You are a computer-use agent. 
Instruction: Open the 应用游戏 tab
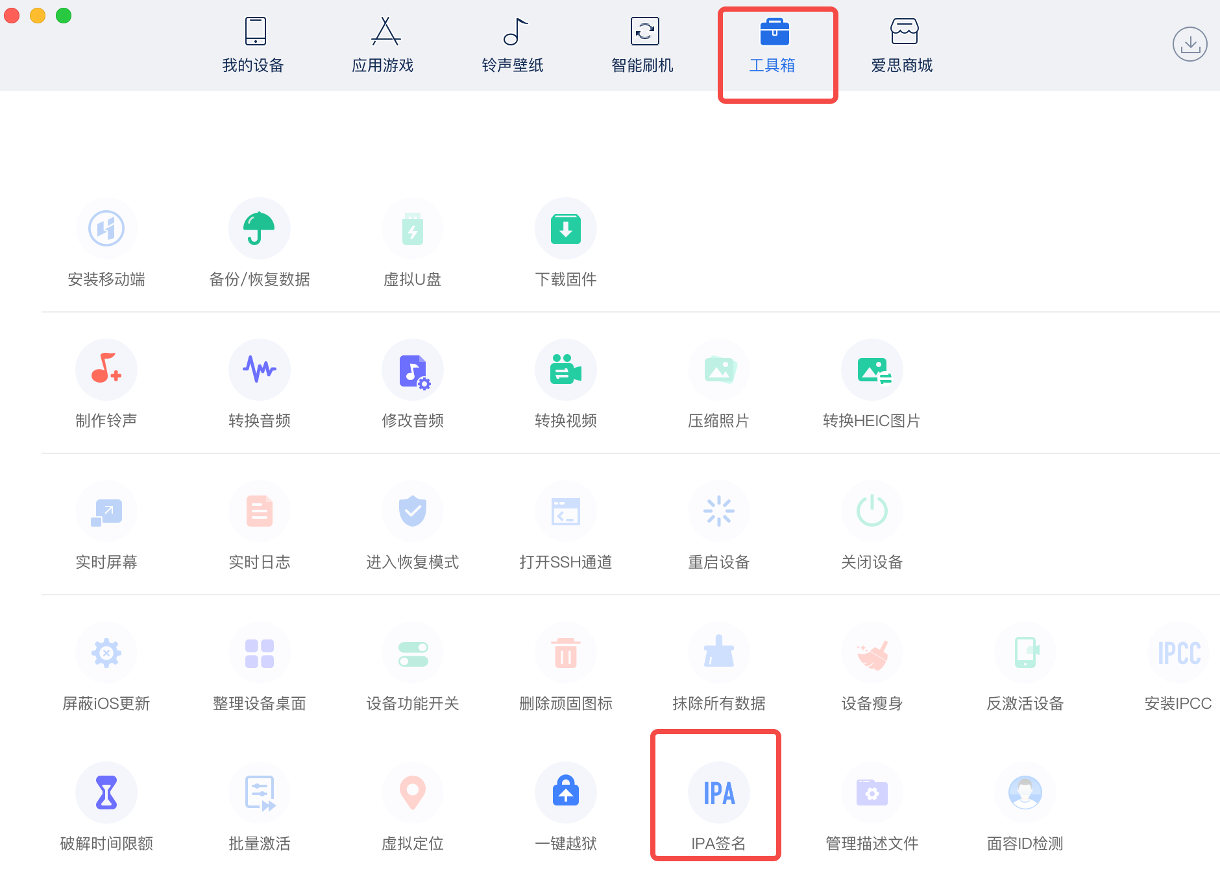(383, 45)
